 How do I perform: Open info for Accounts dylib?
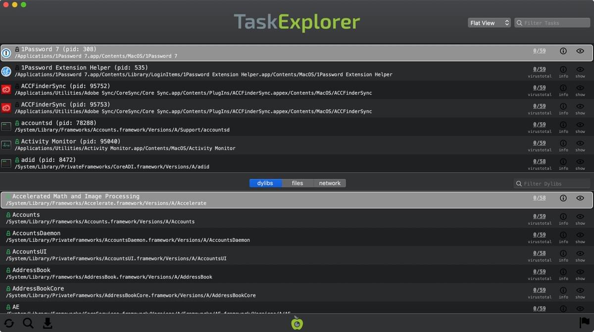pos(563,217)
